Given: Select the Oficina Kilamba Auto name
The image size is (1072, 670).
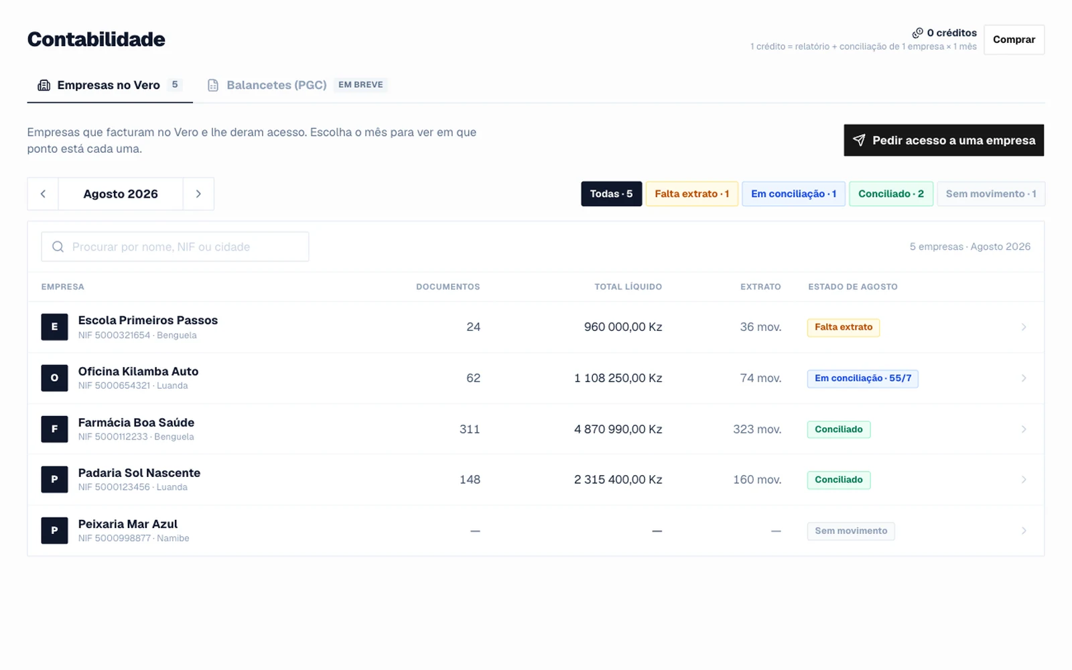Looking at the screenshot, I should (x=138, y=371).
